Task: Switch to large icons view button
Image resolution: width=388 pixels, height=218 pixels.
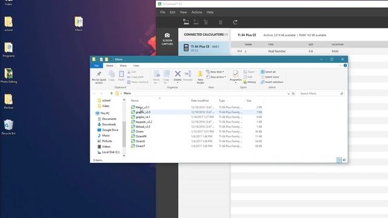Action: click(x=344, y=160)
